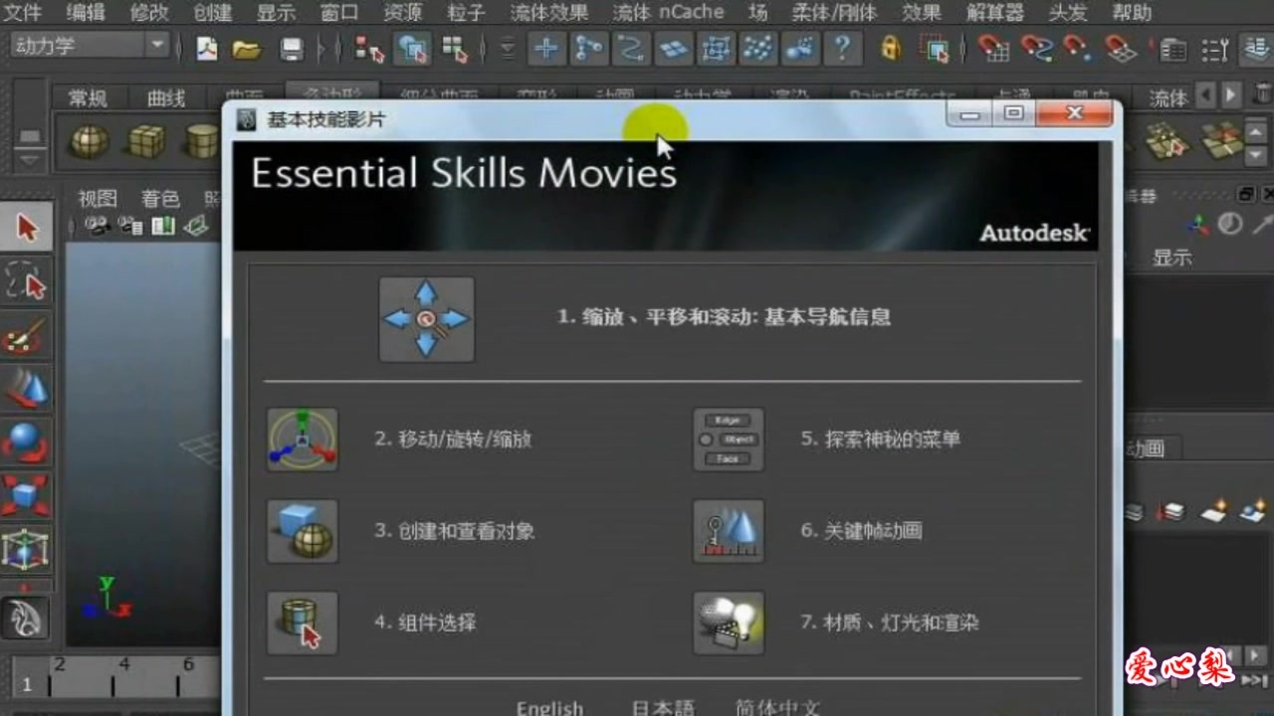Image resolution: width=1274 pixels, height=716 pixels.
Task: Enable snap to grids magnet
Action: click(992, 49)
